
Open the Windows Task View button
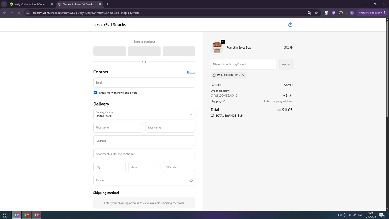[5, 215]
